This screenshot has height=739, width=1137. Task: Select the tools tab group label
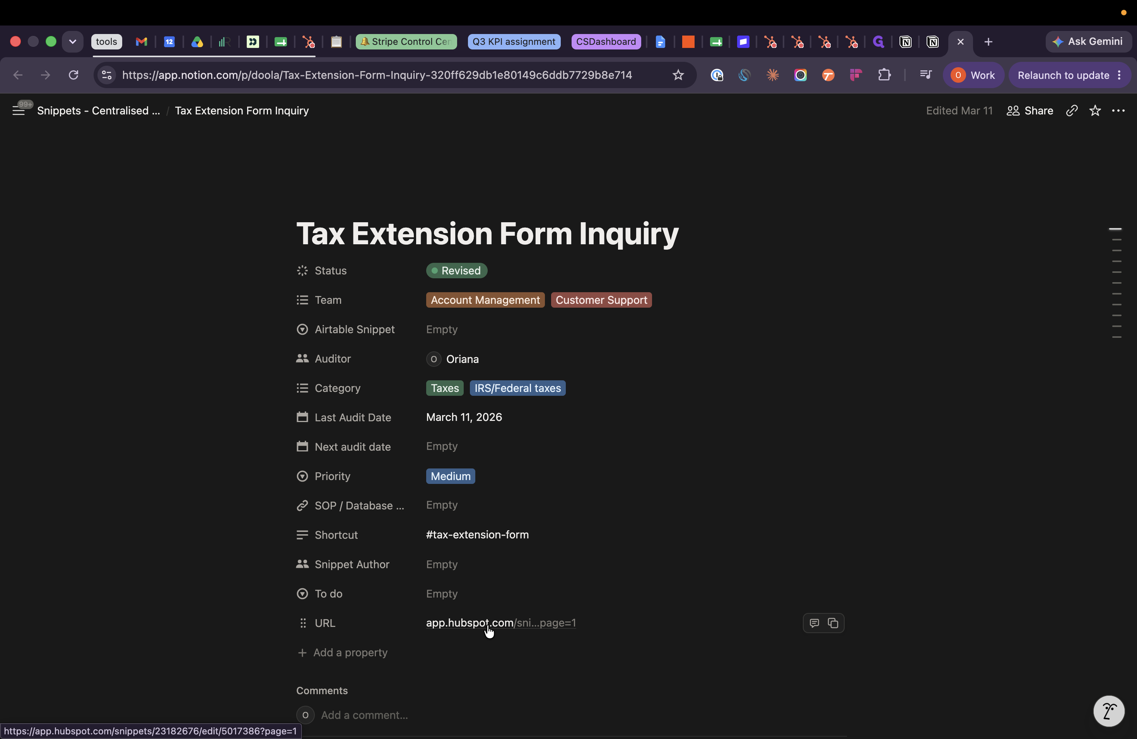[106, 42]
